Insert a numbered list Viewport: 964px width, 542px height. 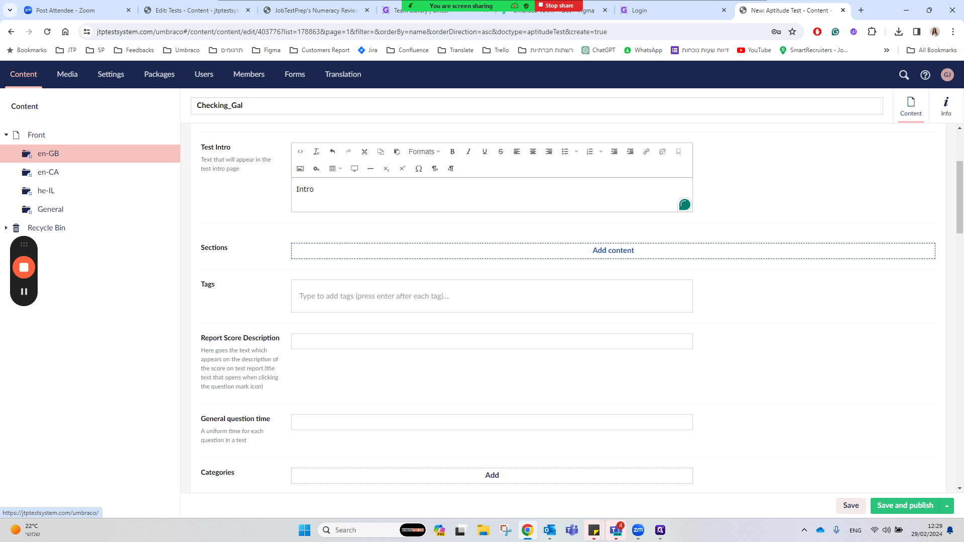[590, 152]
